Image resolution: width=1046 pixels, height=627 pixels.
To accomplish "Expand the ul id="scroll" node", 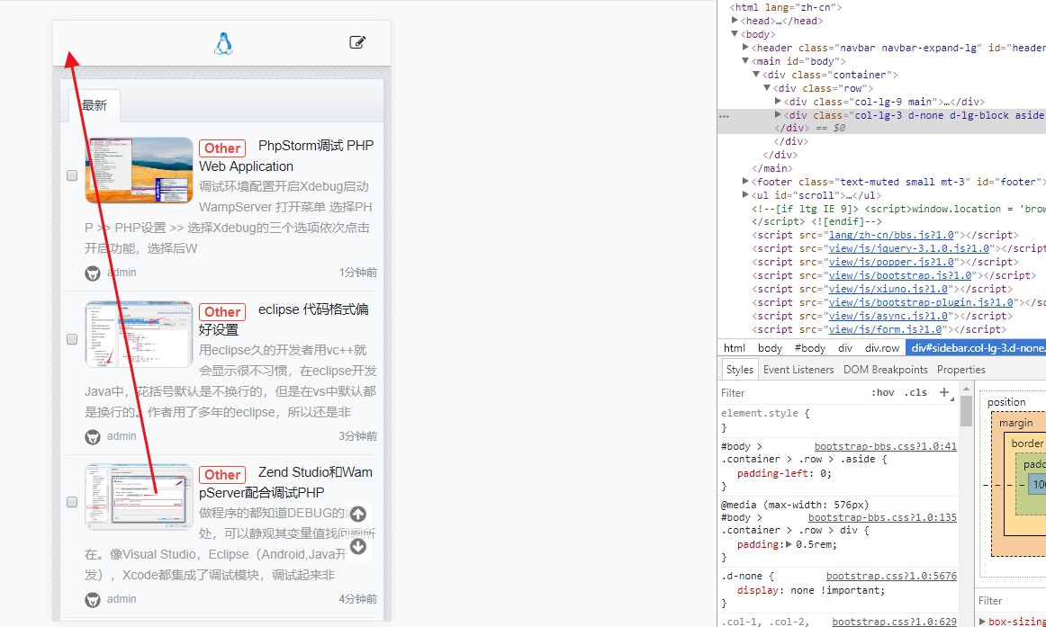I will pyautogui.click(x=746, y=194).
